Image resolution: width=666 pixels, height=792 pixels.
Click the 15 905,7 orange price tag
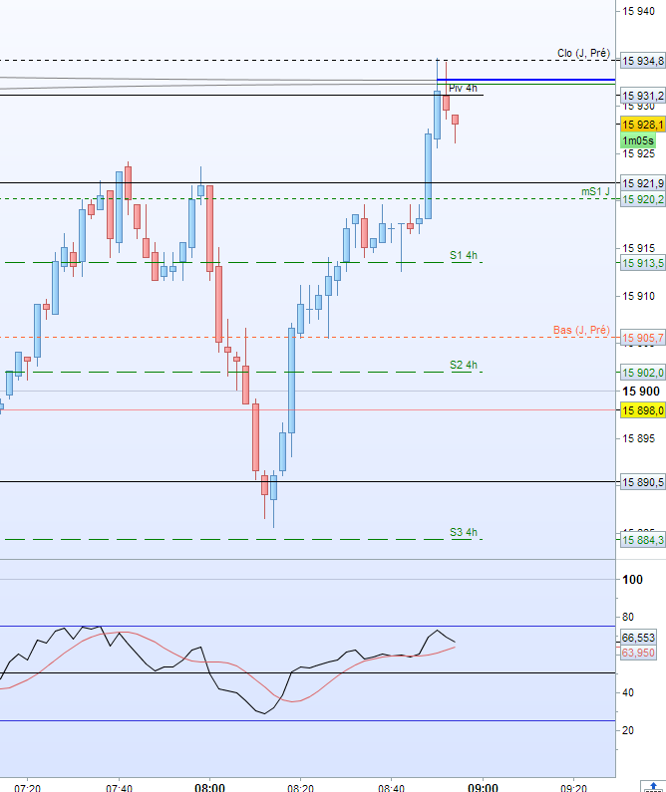point(643,338)
